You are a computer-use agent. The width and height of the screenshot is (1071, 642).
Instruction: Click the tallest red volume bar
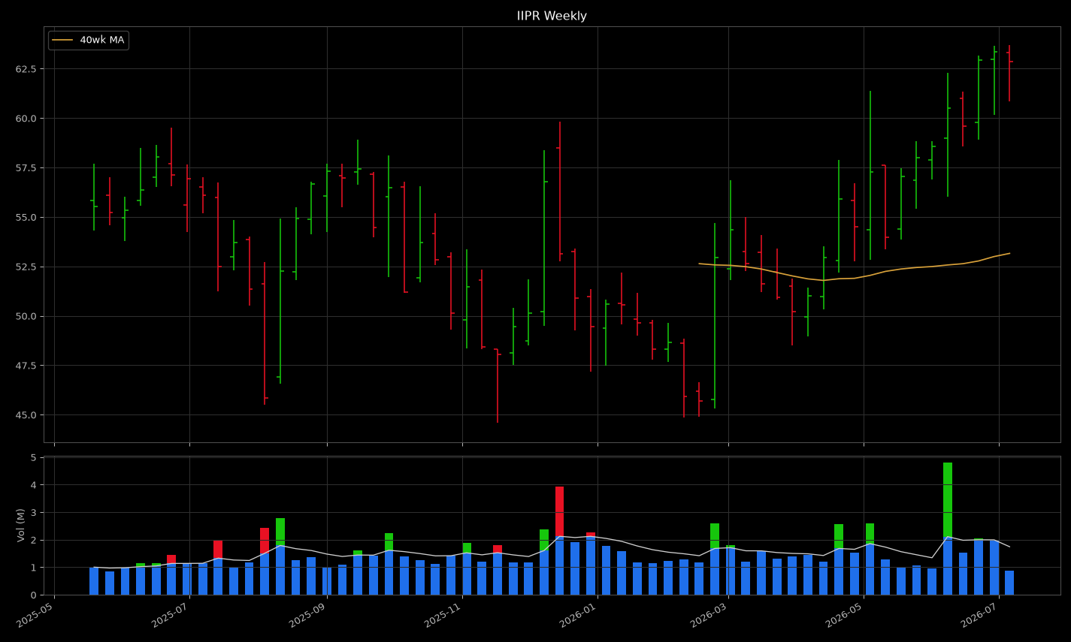pos(559,511)
